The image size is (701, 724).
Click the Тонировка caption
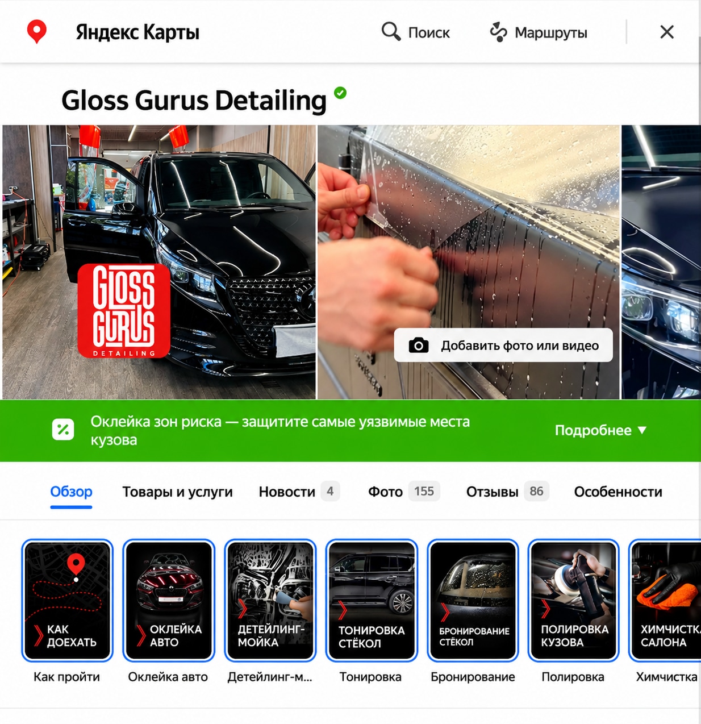pyautogui.click(x=370, y=677)
